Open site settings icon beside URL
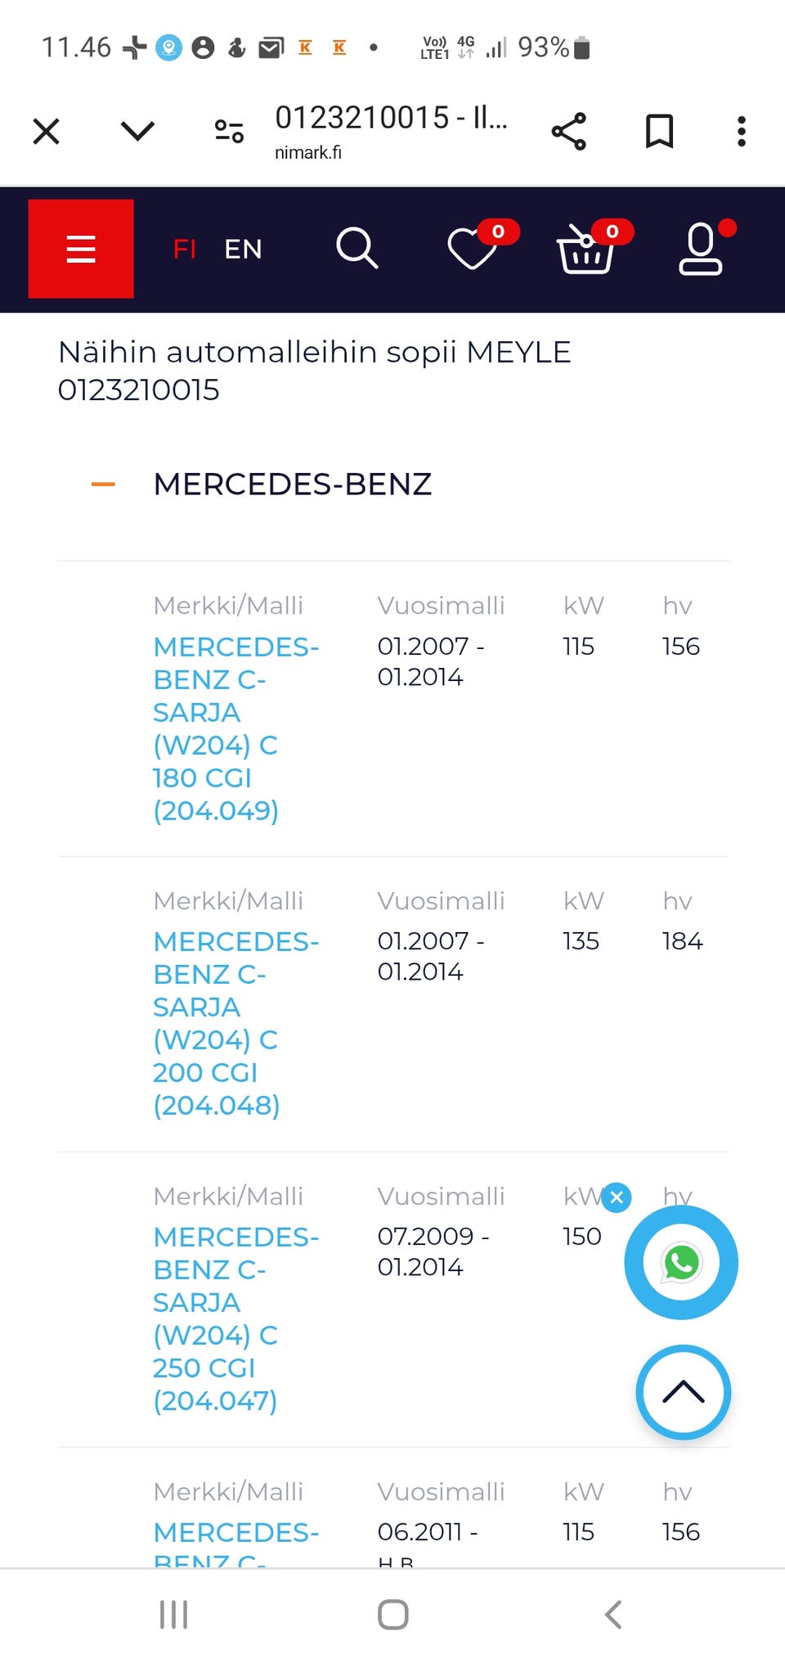This screenshot has width=785, height=1659. coord(229,131)
